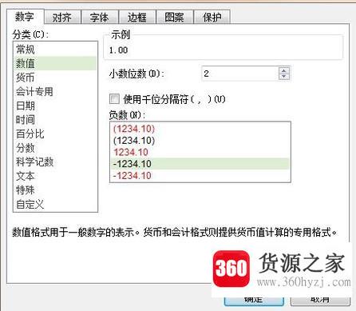Choose the 文本 category
This screenshot has width=356, height=311.
coord(55,176)
